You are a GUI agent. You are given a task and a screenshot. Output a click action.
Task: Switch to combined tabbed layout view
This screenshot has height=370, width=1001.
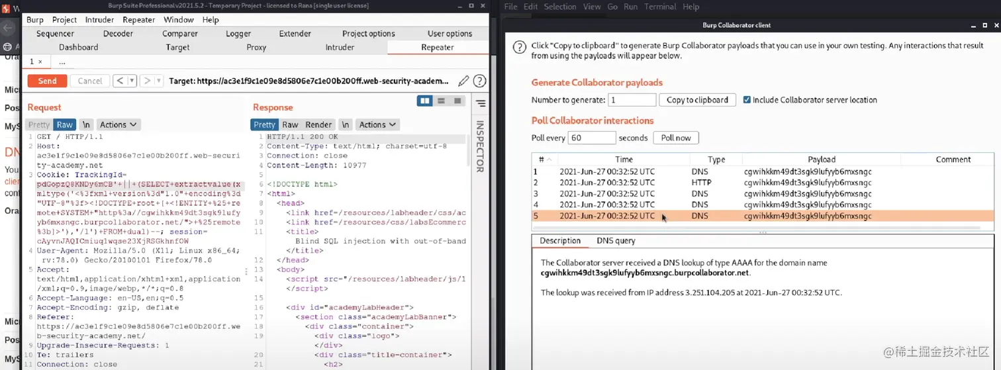click(x=457, y=101)
